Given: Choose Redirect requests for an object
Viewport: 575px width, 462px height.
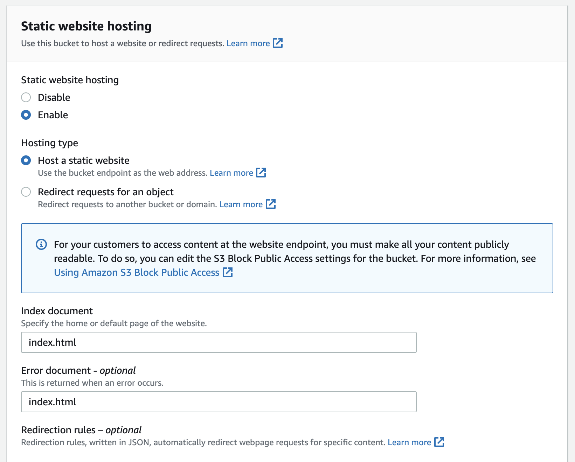Looking at the screenshot, I should (x=26, y=192).
